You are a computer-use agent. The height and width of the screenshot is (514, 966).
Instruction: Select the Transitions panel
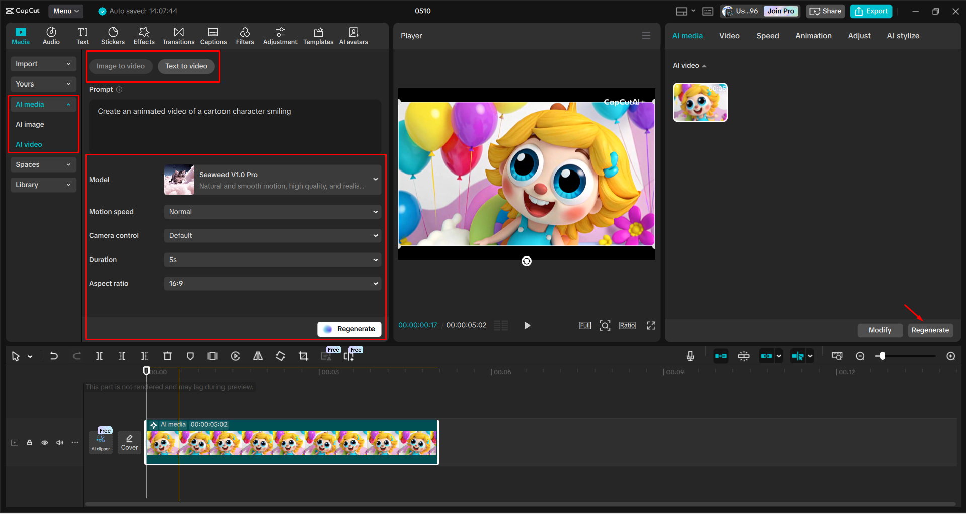pos(178,35)
